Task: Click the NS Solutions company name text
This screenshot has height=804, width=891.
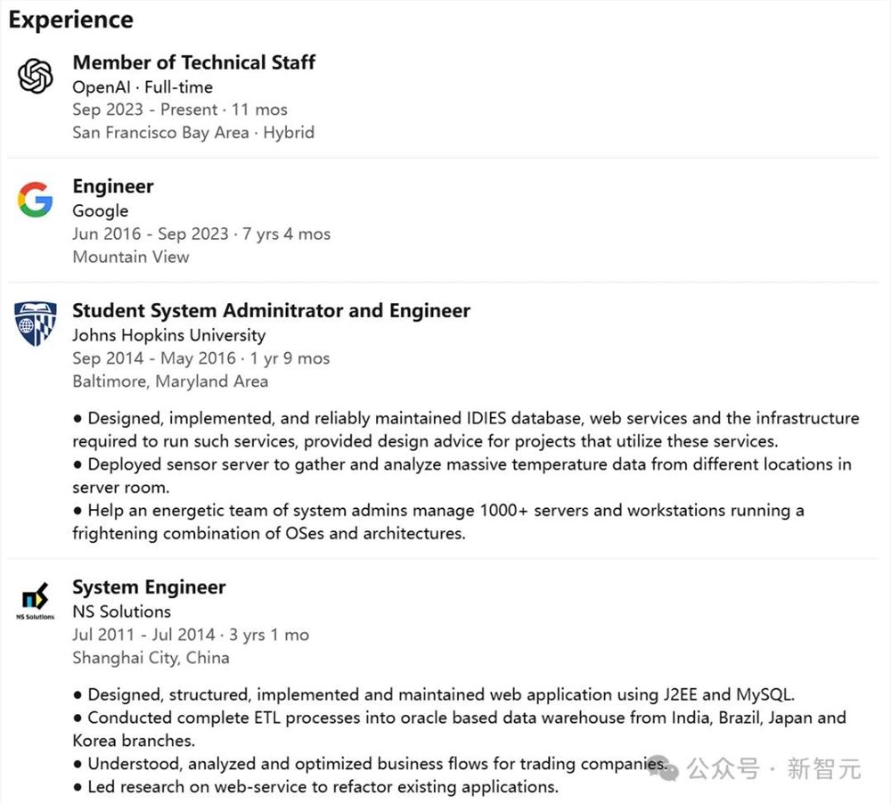Action: click(x=121, y=611)
